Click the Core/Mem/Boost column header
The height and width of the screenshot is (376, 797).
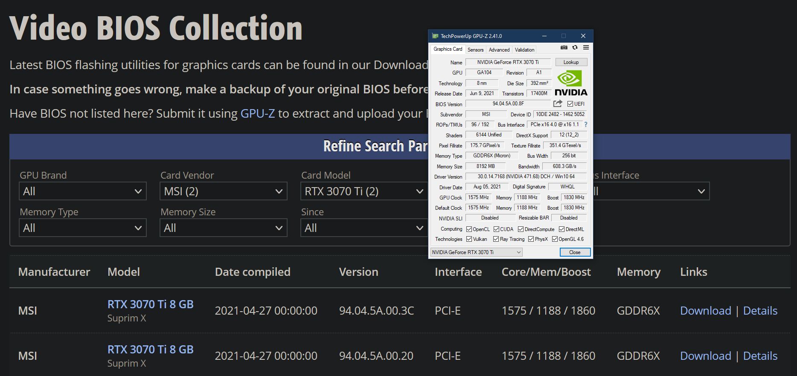(546, 272)
